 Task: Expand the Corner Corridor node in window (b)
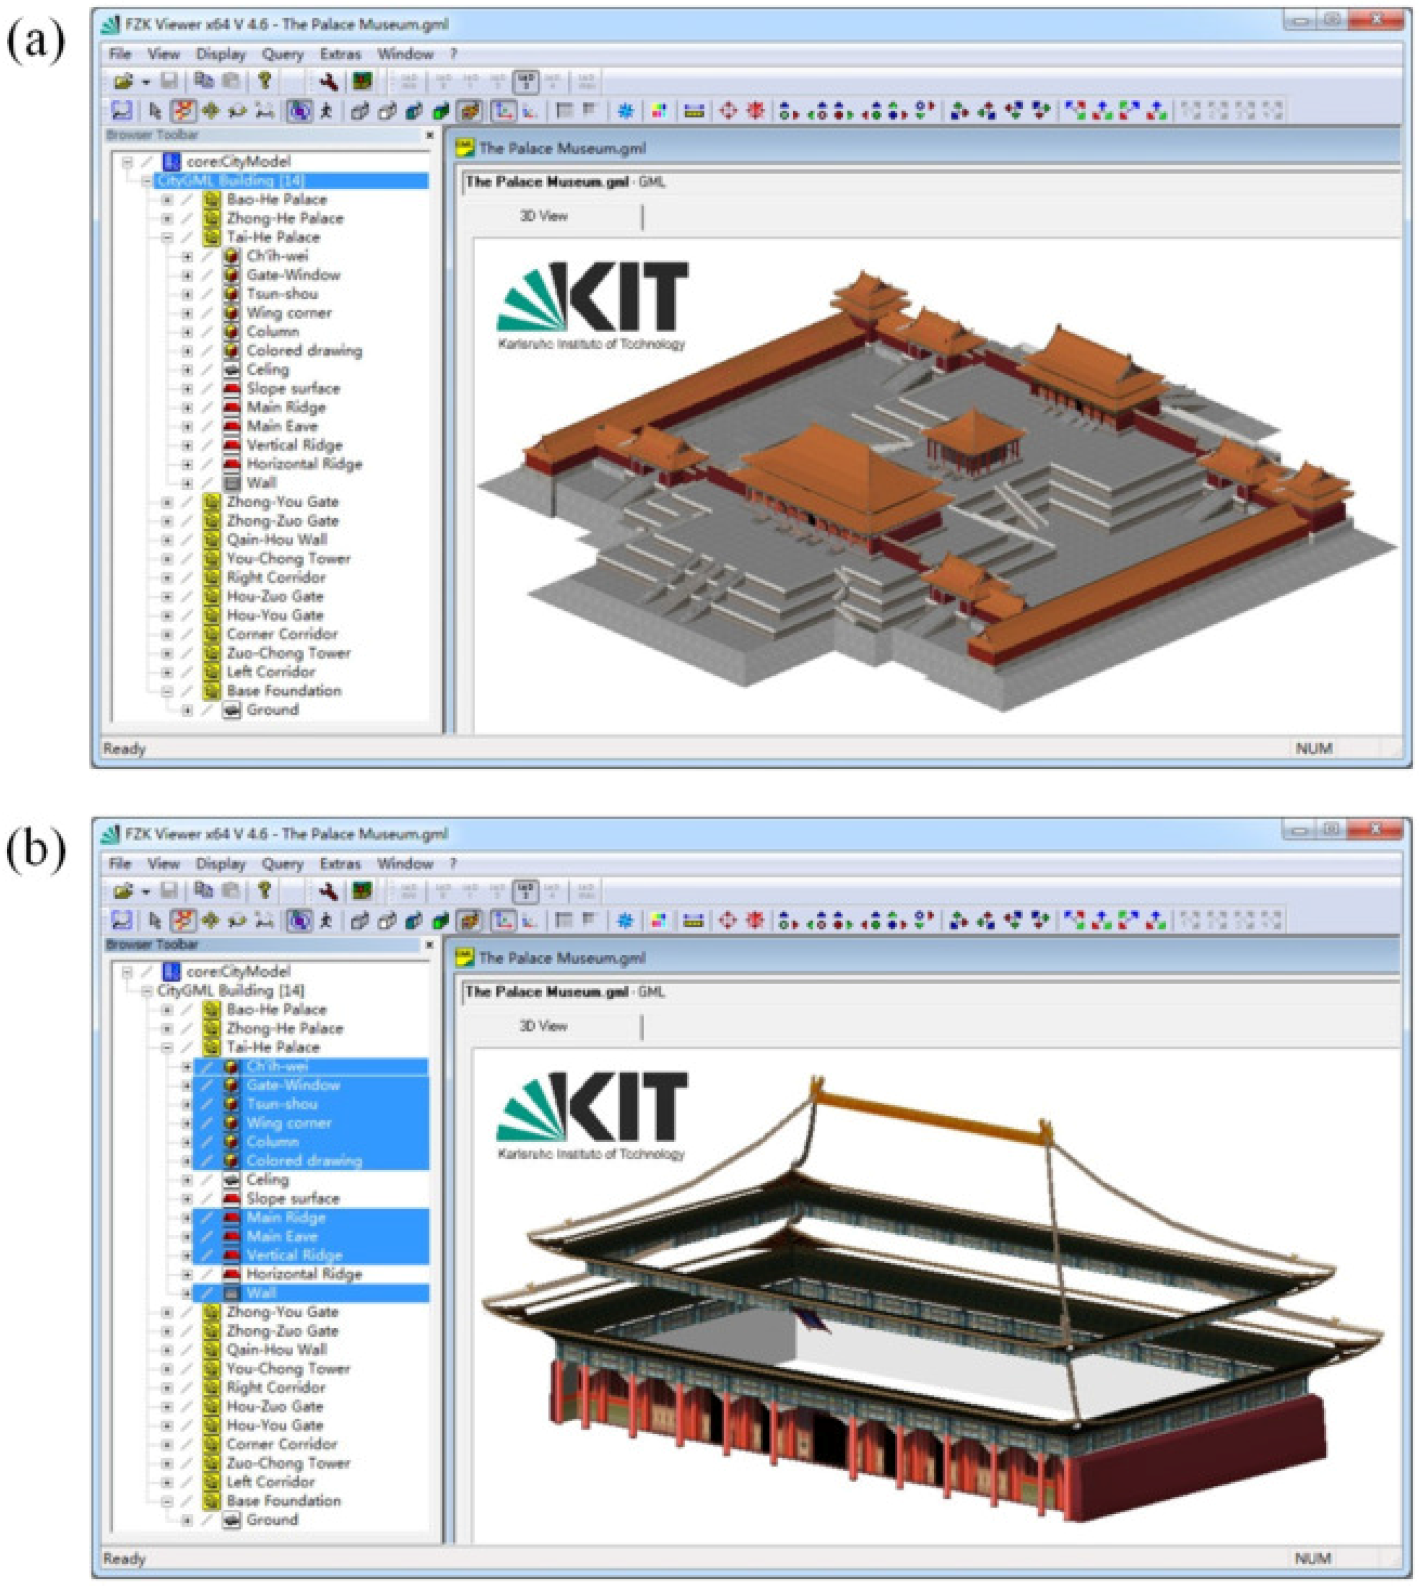167,1444
